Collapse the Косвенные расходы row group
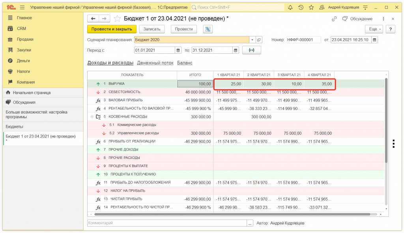Viewport: 404px width, 233px height. [92, 117]
